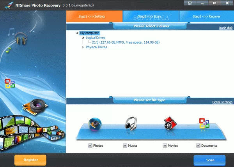Click the 3.5.1.0(unregistered) version text

click(x=78, y=5)
